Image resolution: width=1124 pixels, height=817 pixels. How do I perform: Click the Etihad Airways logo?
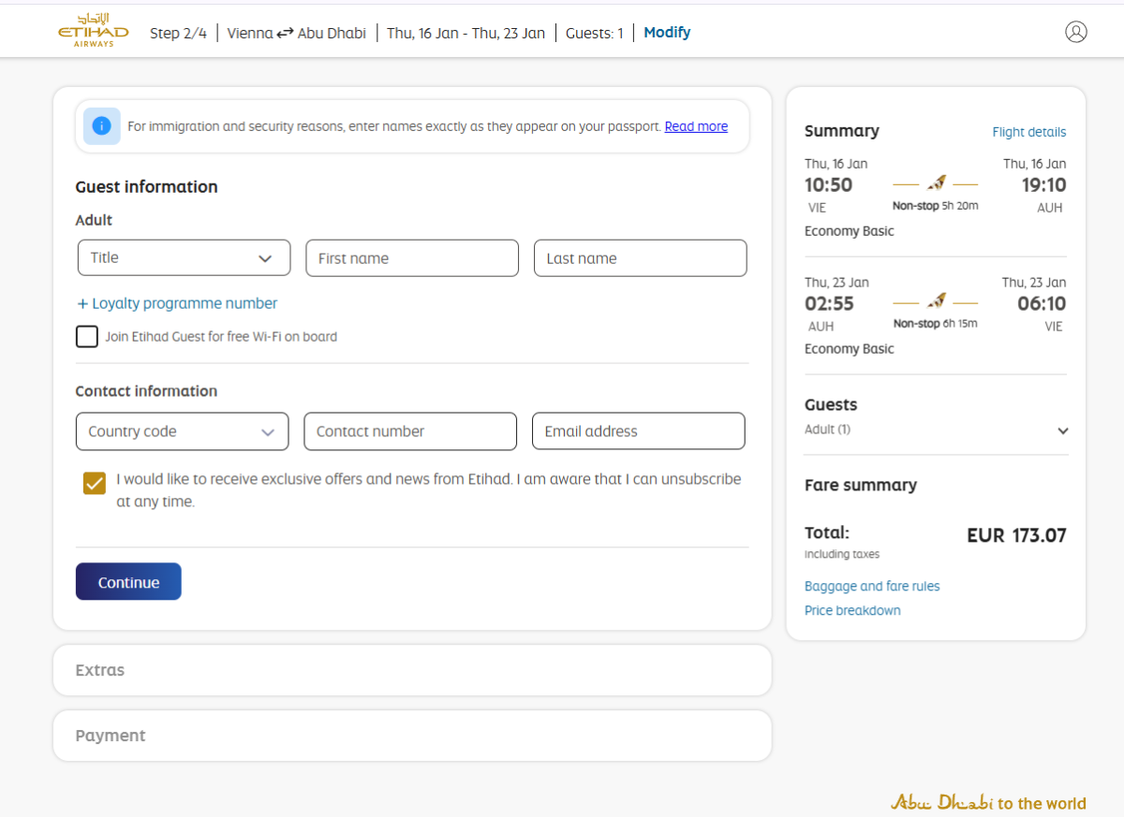click(x=93, y=31)
